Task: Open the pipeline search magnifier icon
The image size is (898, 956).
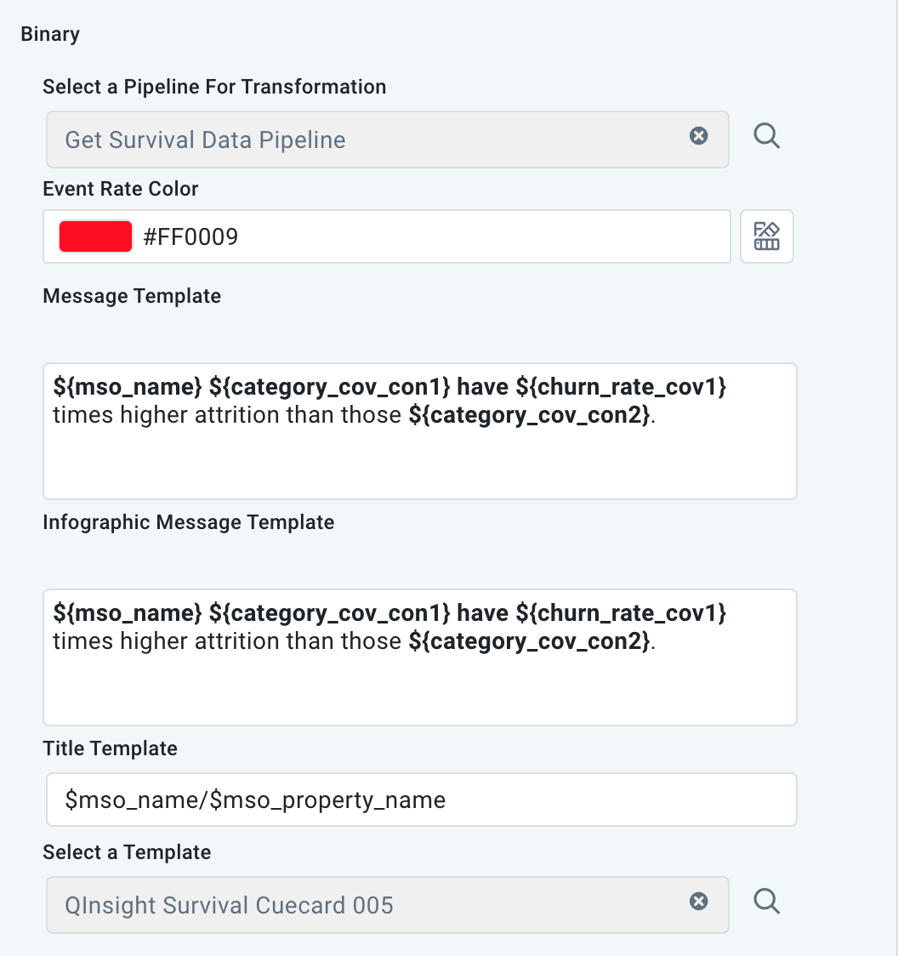Action: pyautogui.click(x=766, y=135)
